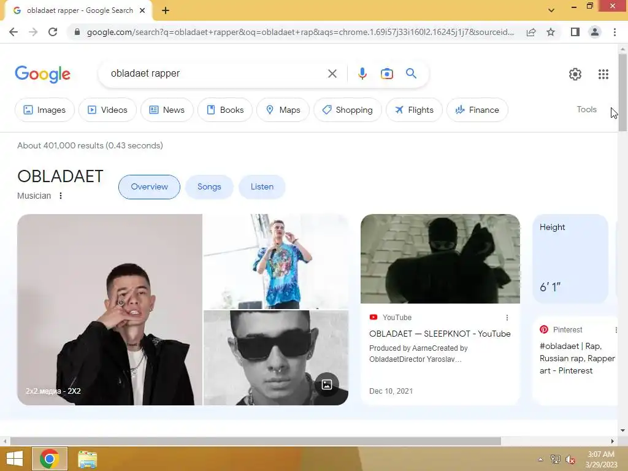Bookmark this page with the star icon

551,32
